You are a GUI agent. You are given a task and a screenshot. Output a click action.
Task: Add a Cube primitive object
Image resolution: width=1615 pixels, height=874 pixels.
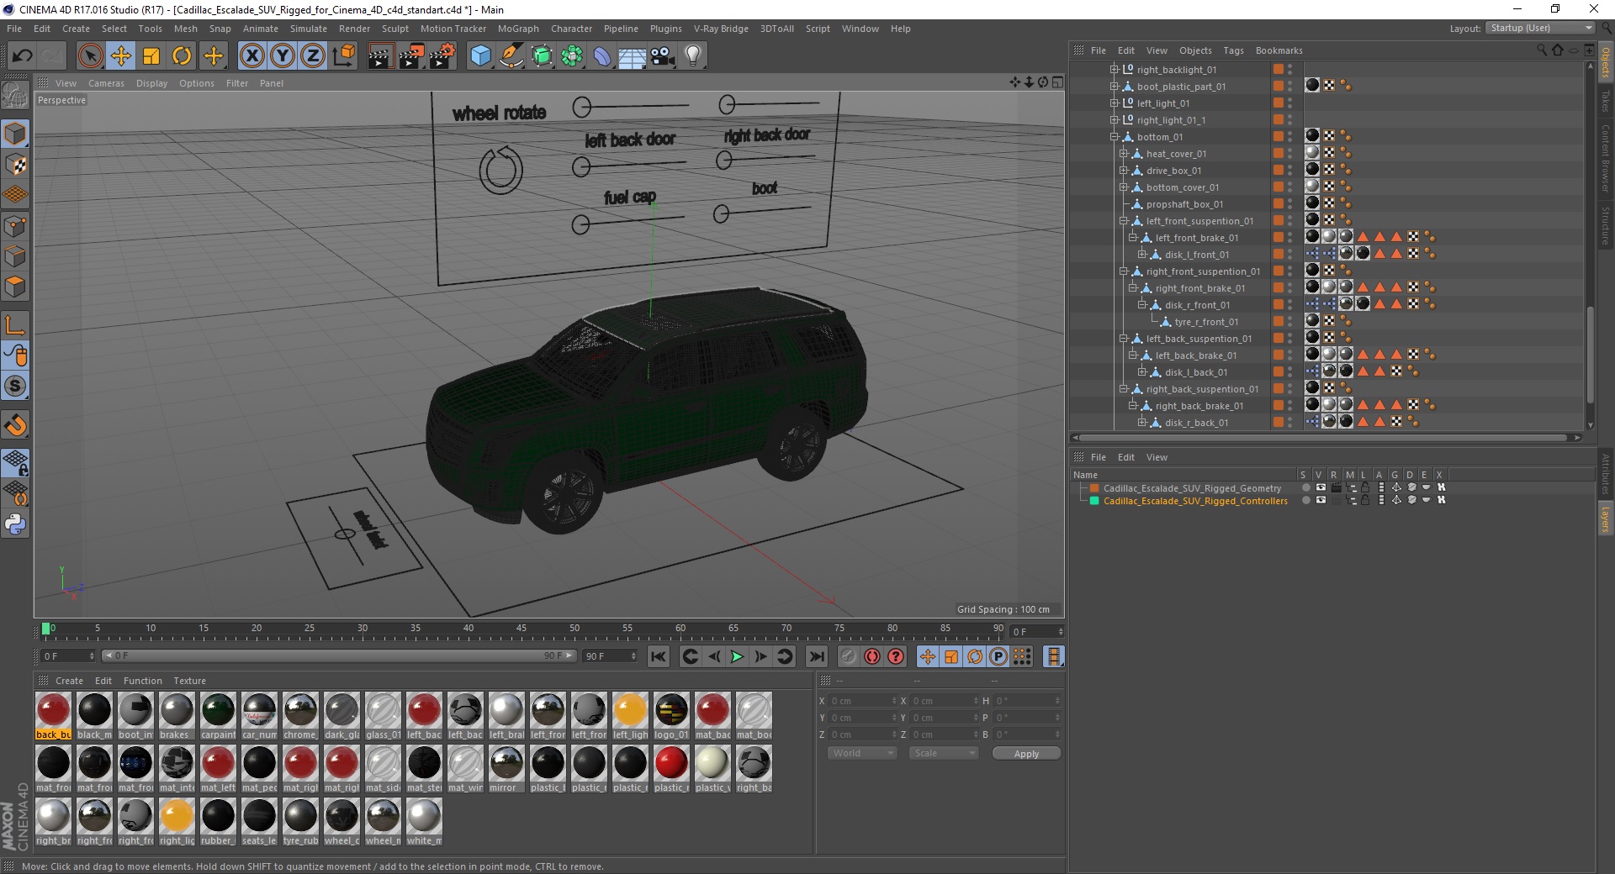pyautogui.click(x=480, y=56)
